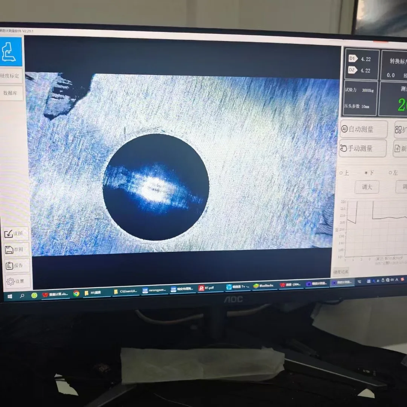This screenshot has height=407, width=407.
Task: Select the 下 radio option
Action: tap(369, 173)
